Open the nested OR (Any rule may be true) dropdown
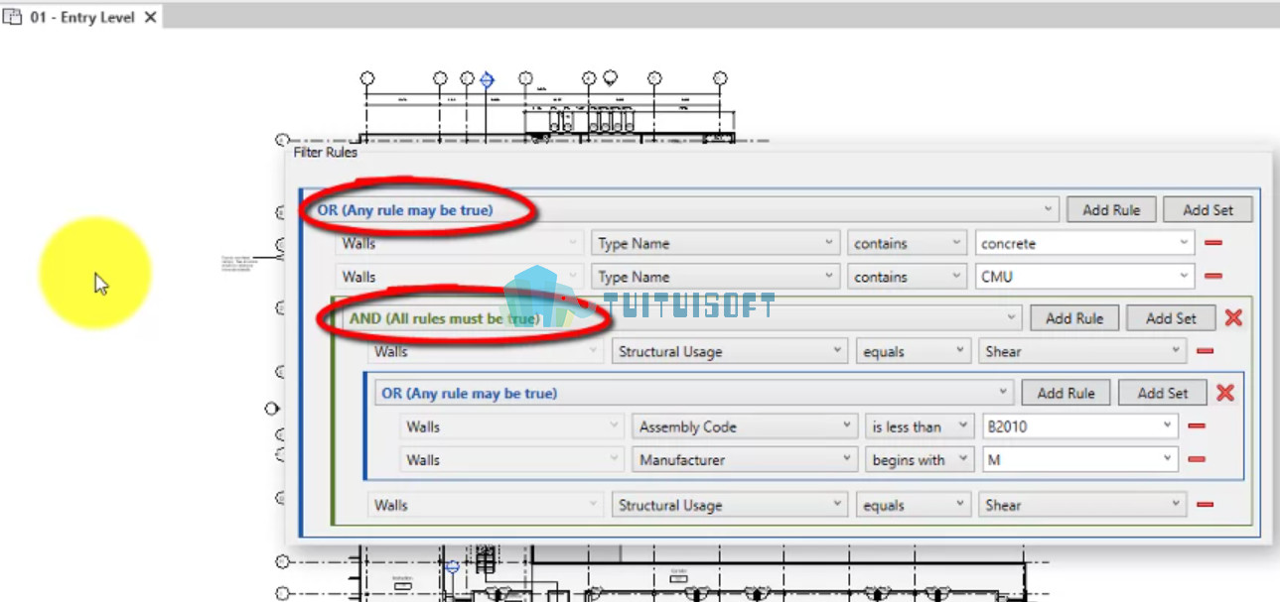The width and height of the screenshot is (1280, 602). [x=693, y=393]
